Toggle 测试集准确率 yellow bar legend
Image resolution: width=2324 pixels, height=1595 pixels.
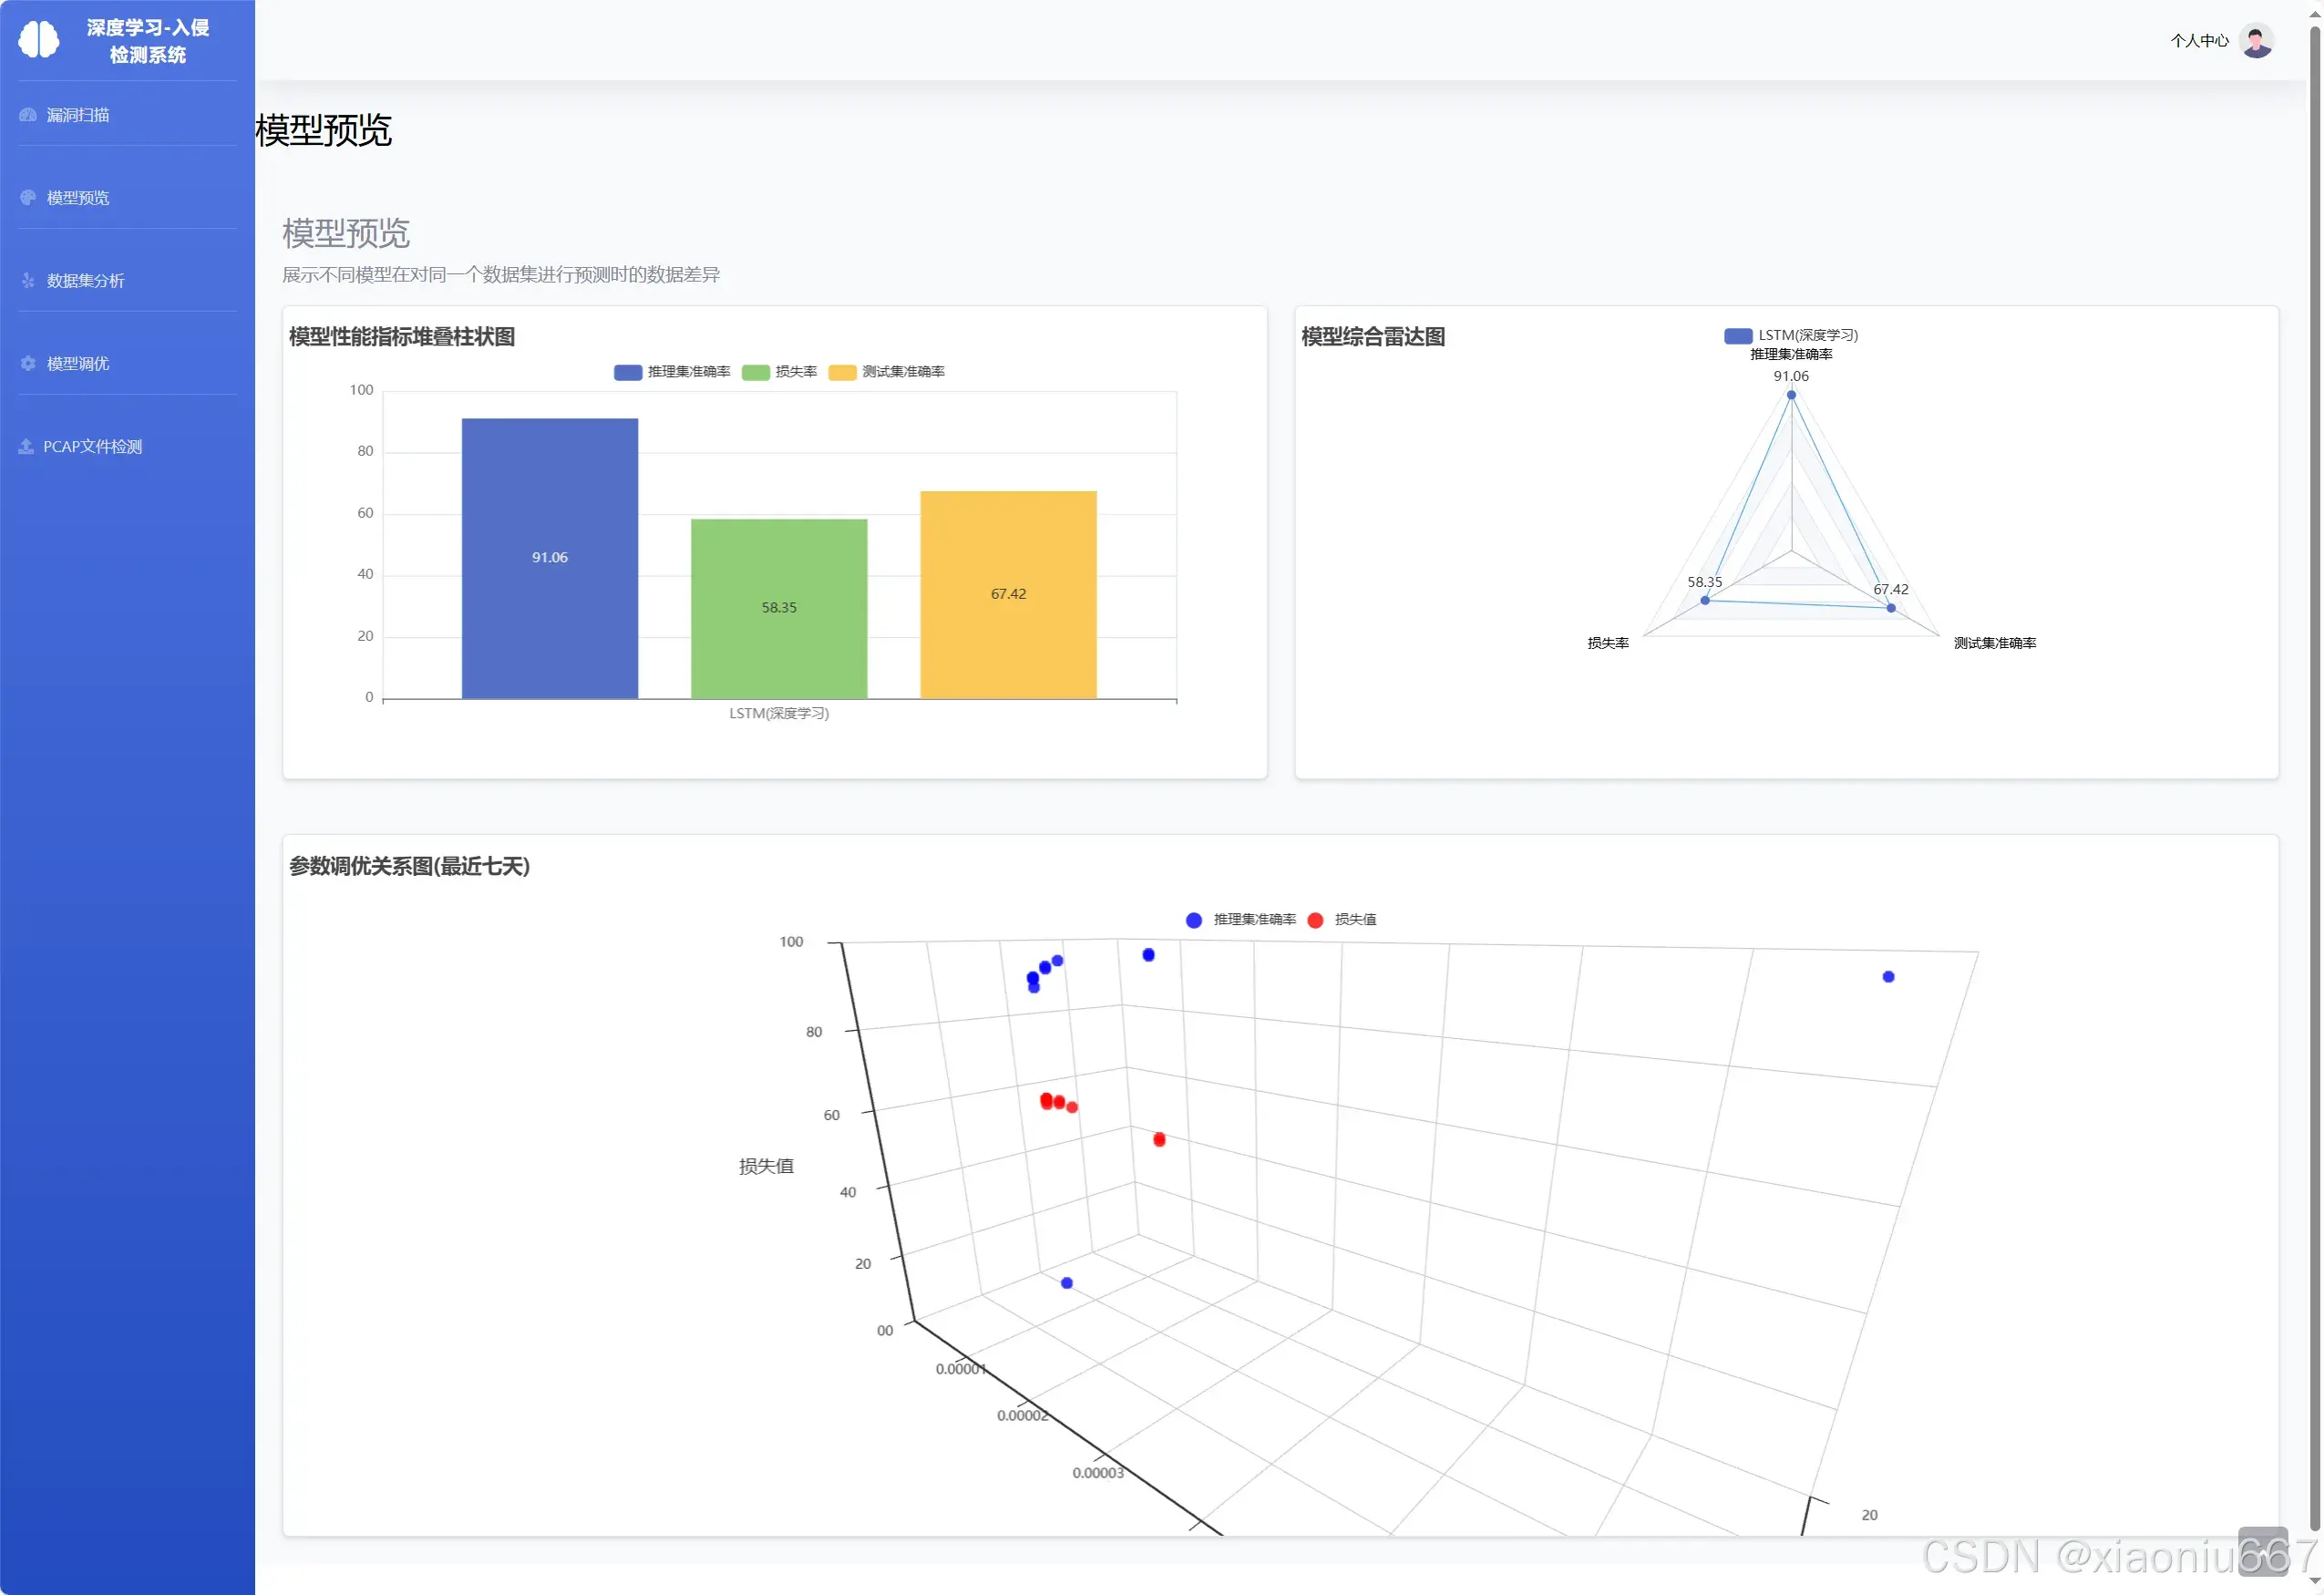coord(886,372)
